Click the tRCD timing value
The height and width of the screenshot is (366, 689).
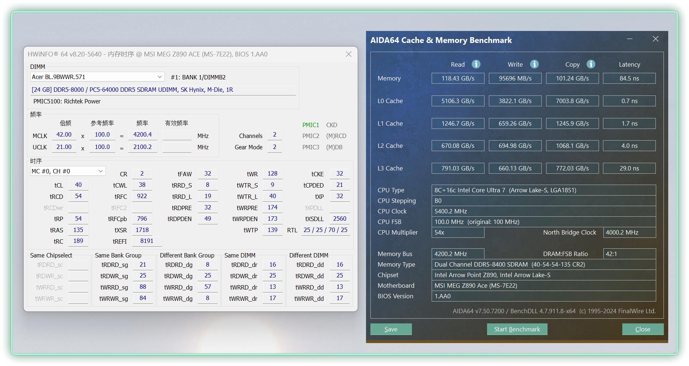(x=78, y=196)
